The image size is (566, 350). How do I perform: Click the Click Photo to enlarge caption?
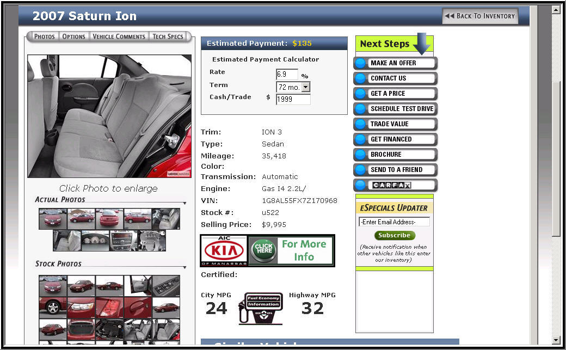click(108, 188)
